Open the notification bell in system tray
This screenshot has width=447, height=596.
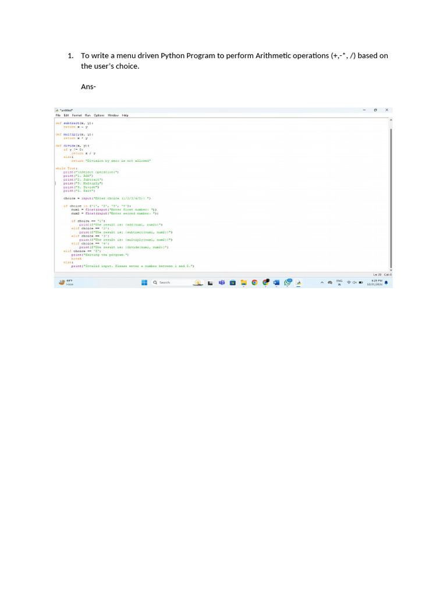point(386,282)
